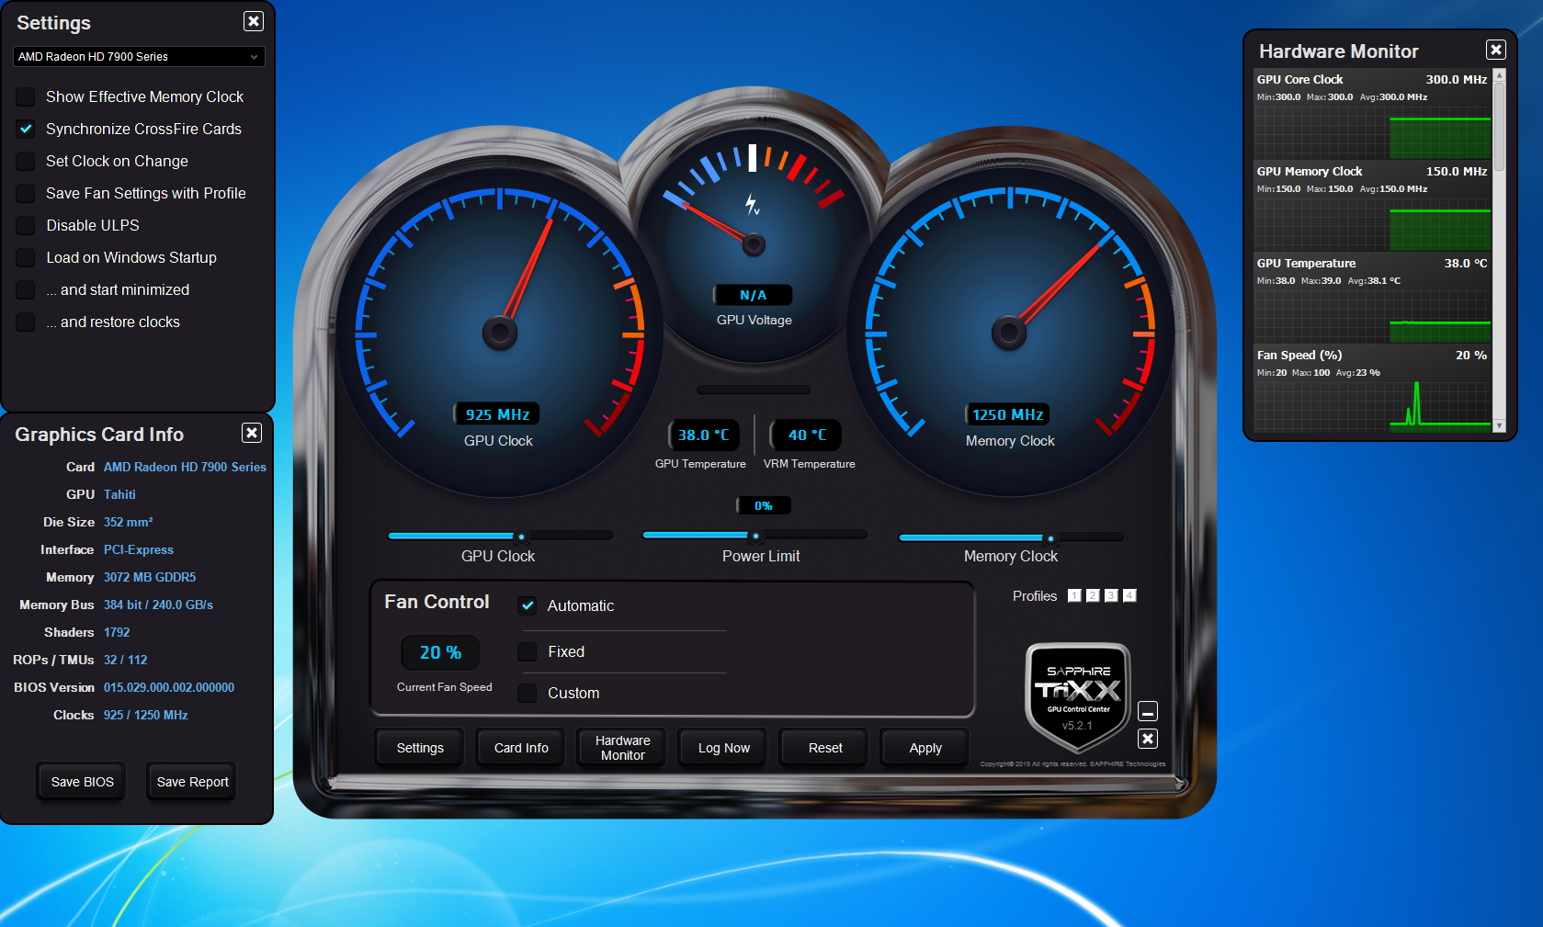This screenshot has width=1543, height=927.
Task: Load profile 2
Action: tap(1093, 595)
